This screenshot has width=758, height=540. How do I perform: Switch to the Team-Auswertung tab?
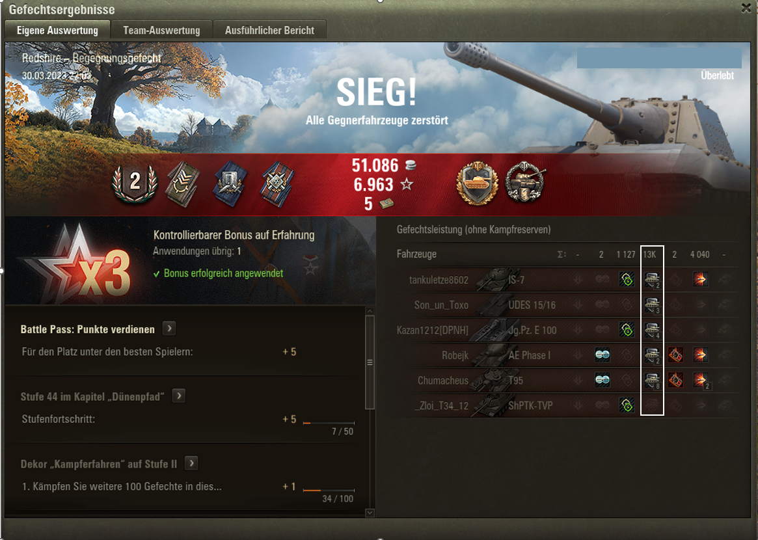pos(161,30)
